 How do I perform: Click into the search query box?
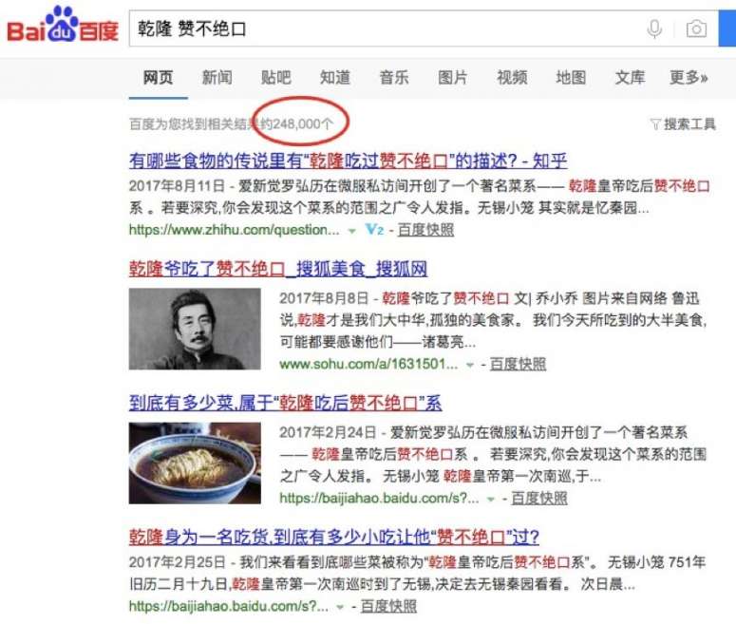click(x=385, y=29)
